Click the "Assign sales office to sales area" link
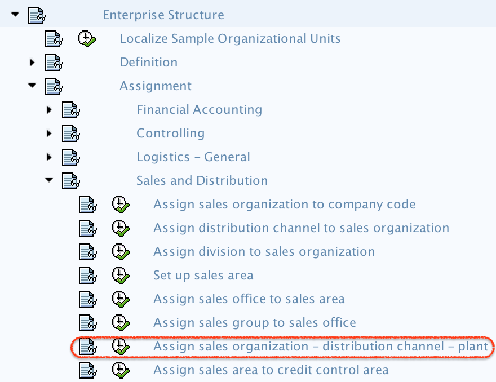Screen dimensions: 496x382 (249, 299)
